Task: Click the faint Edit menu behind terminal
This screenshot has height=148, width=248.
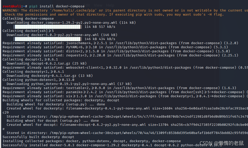Action: [x=86, y=5]
